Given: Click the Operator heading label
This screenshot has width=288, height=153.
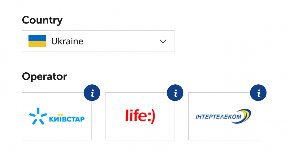Looking at the screenshot, I should [44, 76].
